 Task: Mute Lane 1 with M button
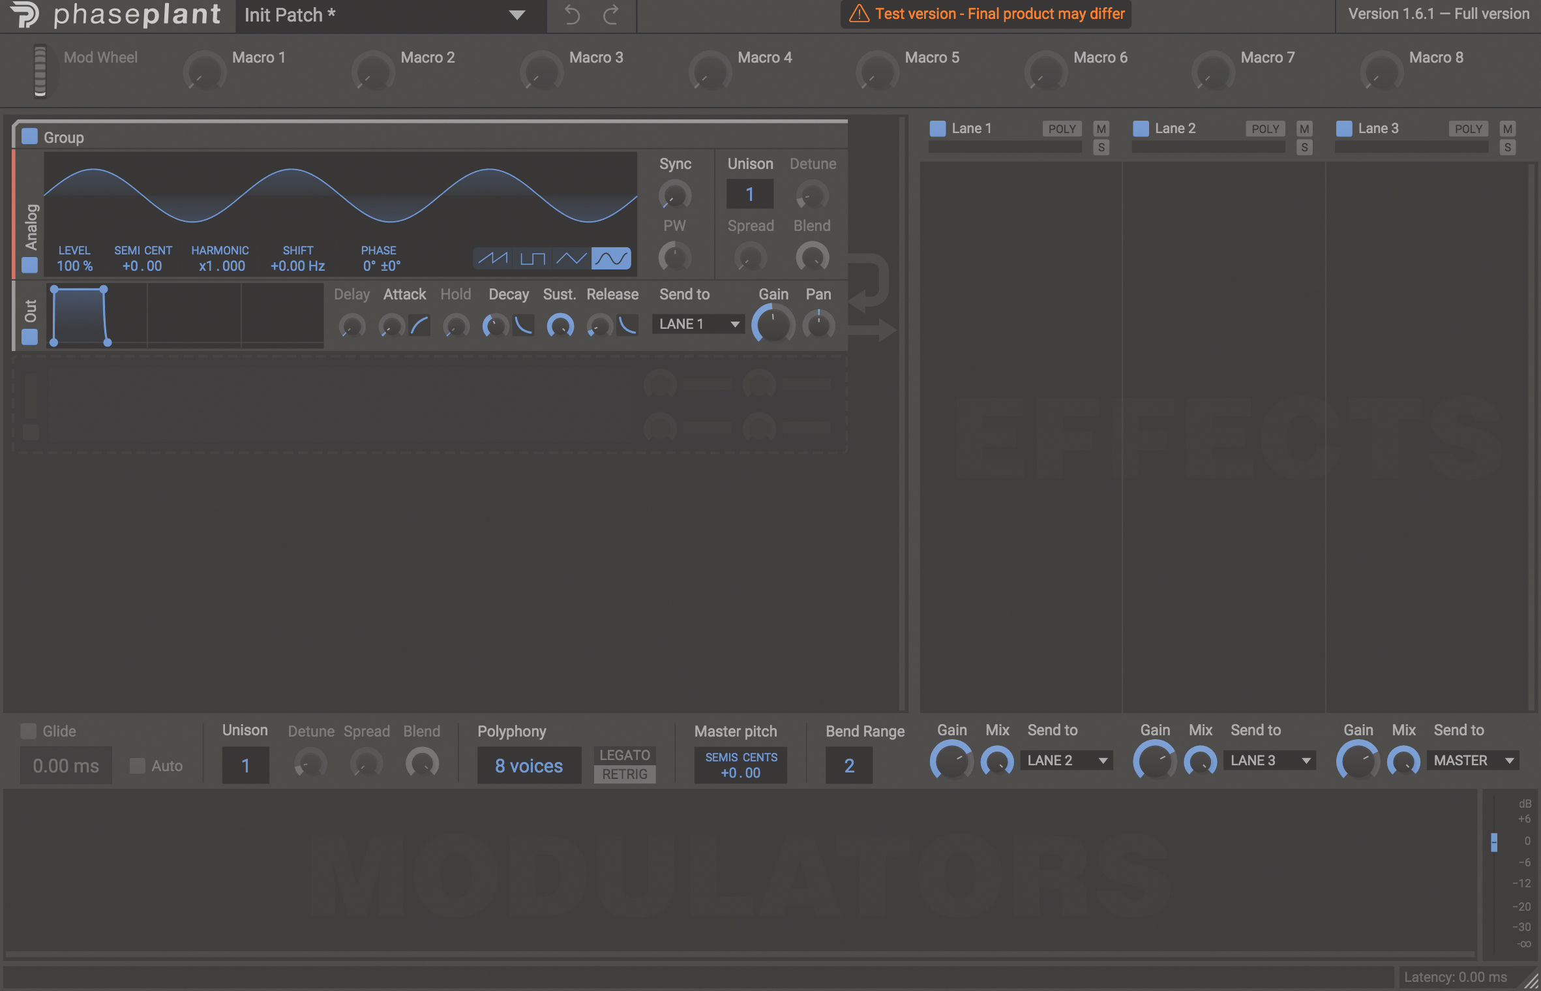[x=1101, y=129]
